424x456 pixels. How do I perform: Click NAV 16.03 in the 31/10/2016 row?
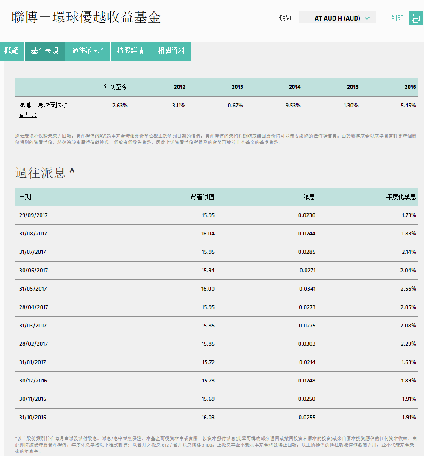208,417
